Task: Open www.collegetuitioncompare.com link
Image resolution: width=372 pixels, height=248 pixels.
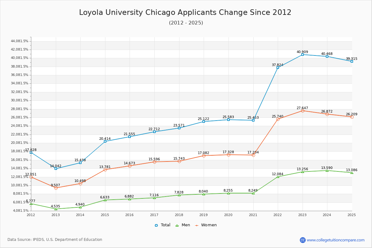Action: point(335,239)
